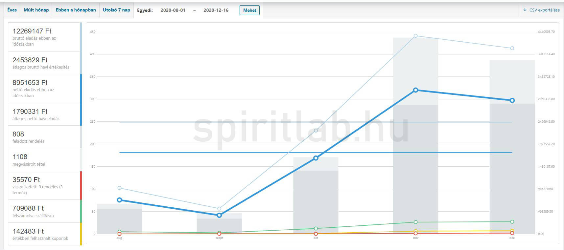
Task: Select the October net sales data point
Action: 316,158
